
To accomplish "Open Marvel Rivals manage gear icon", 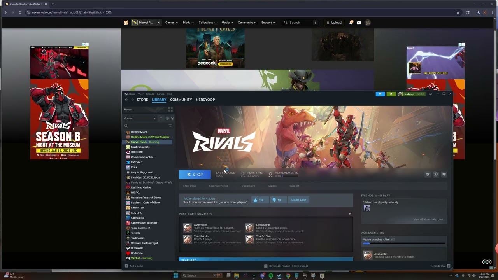I will [x=428, y=175].
